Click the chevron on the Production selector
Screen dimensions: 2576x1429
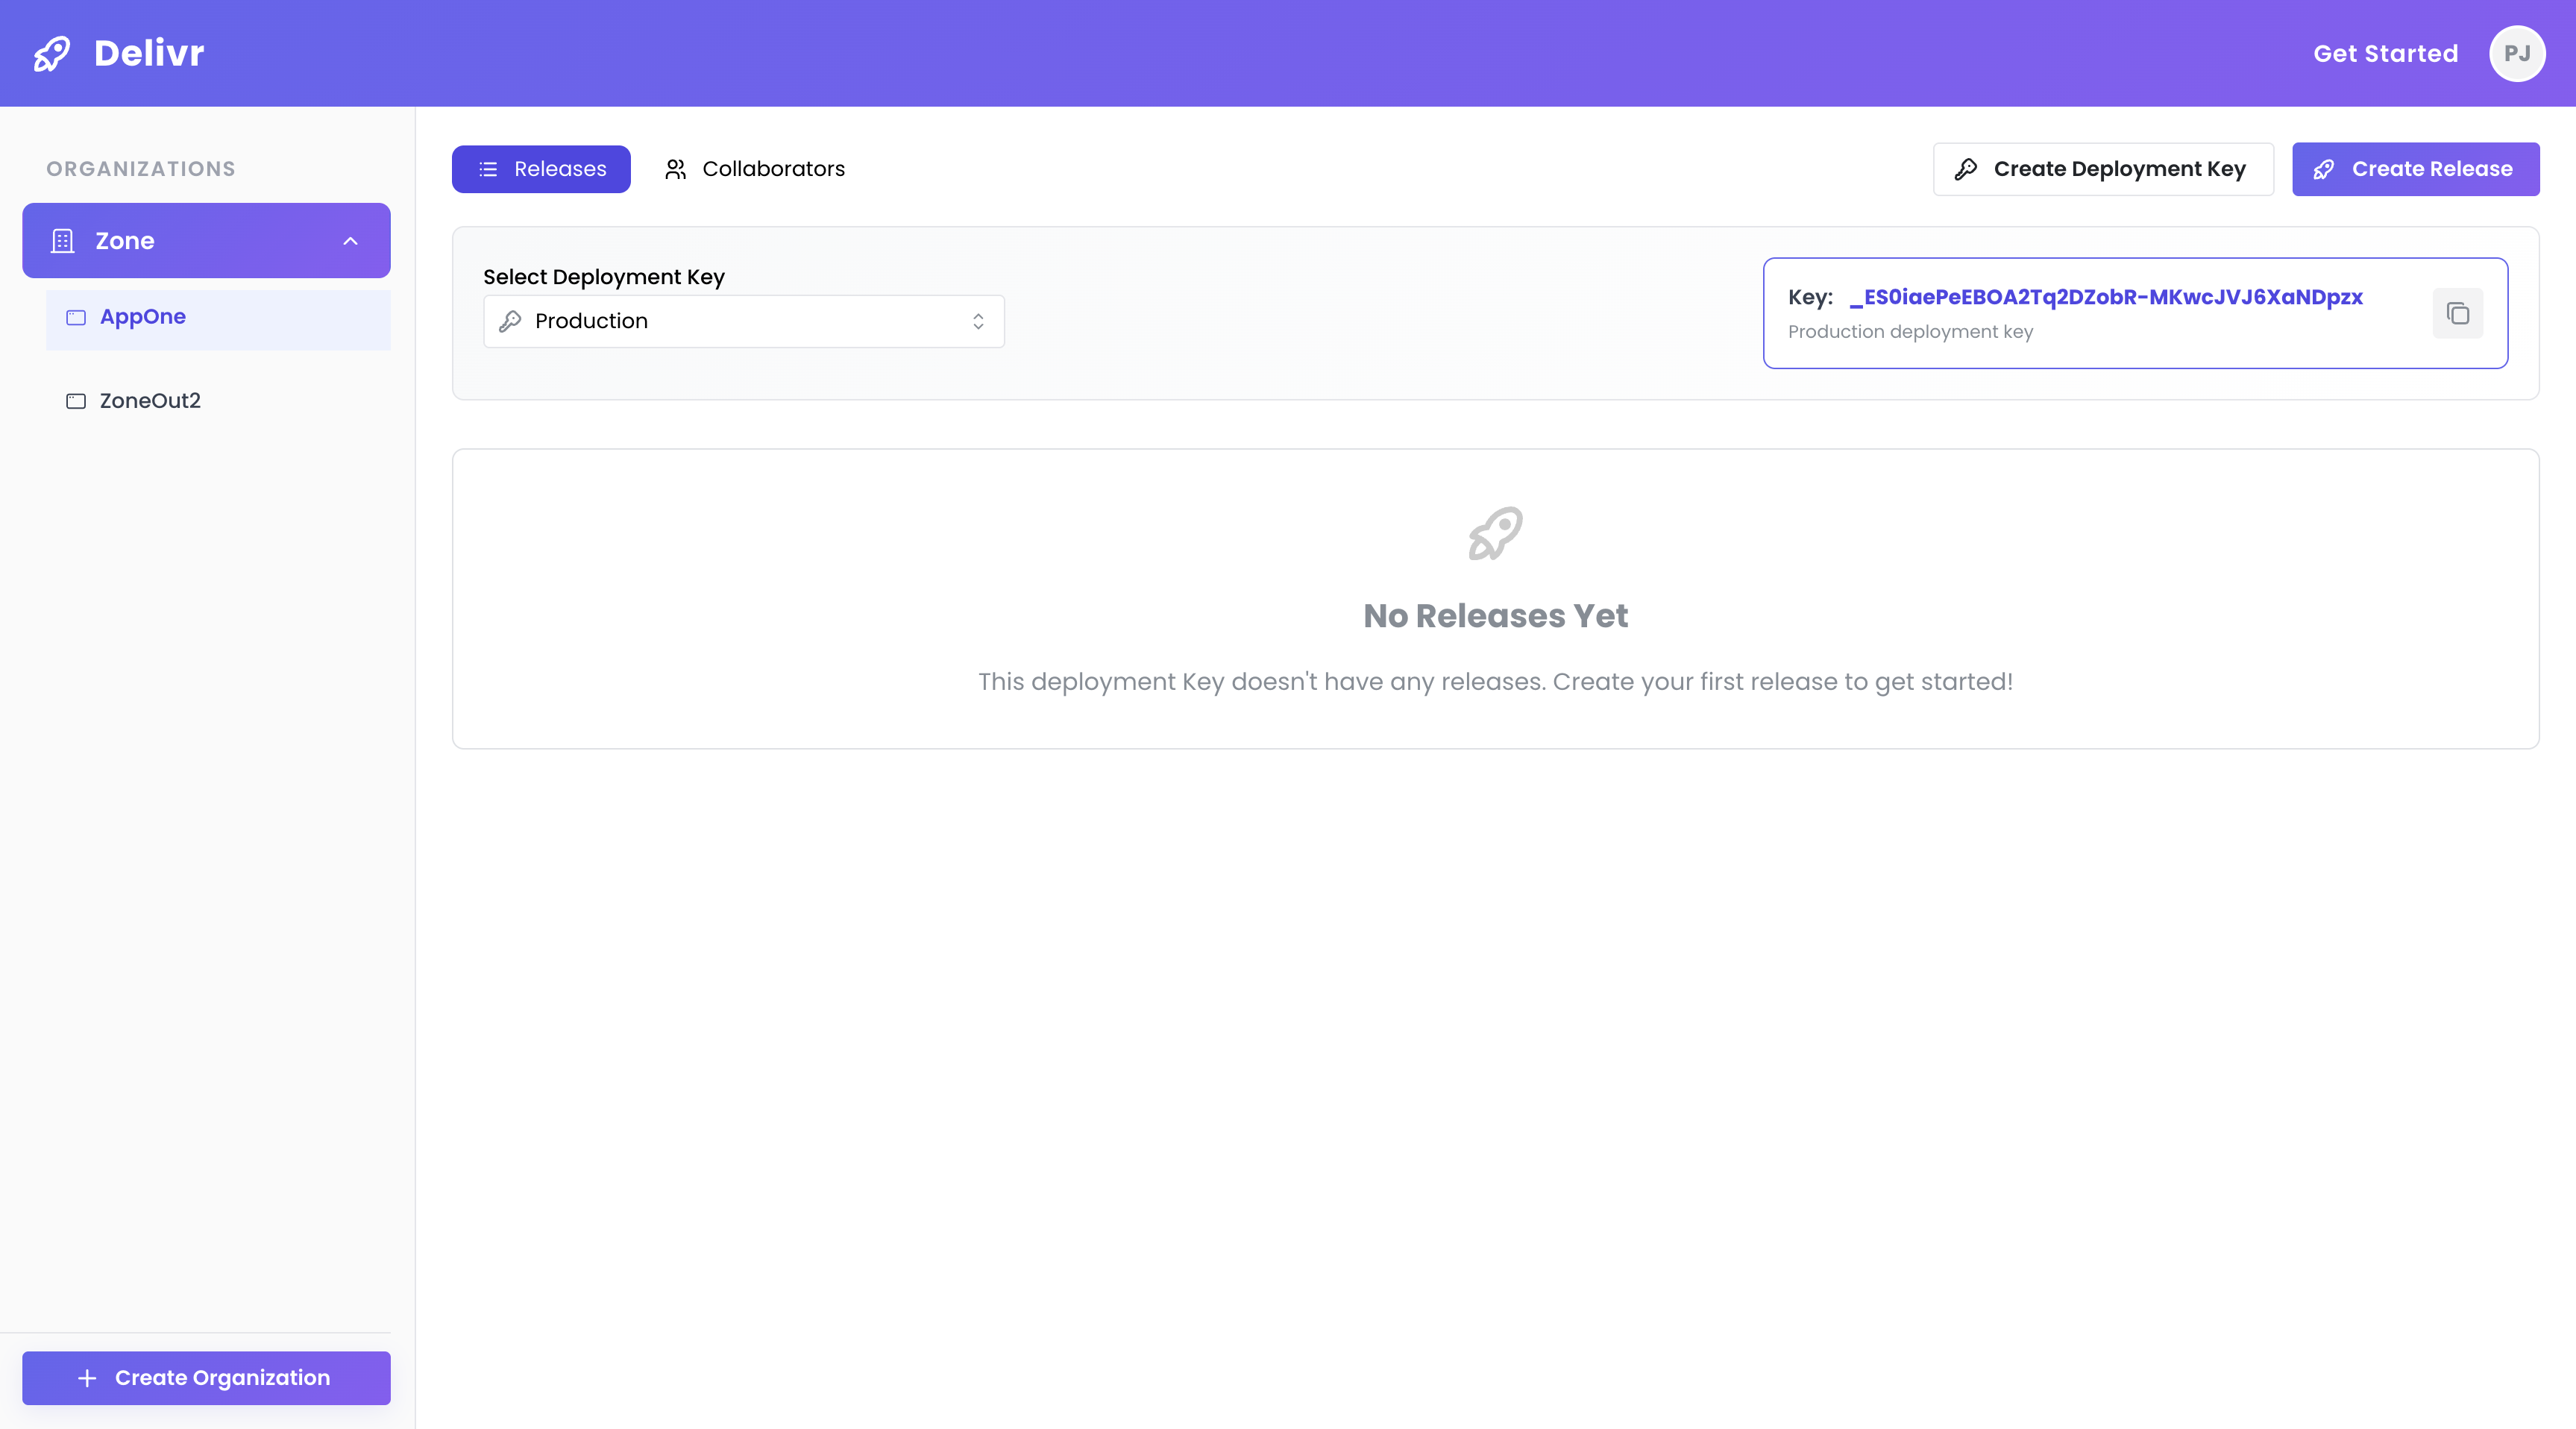(978, 321)
